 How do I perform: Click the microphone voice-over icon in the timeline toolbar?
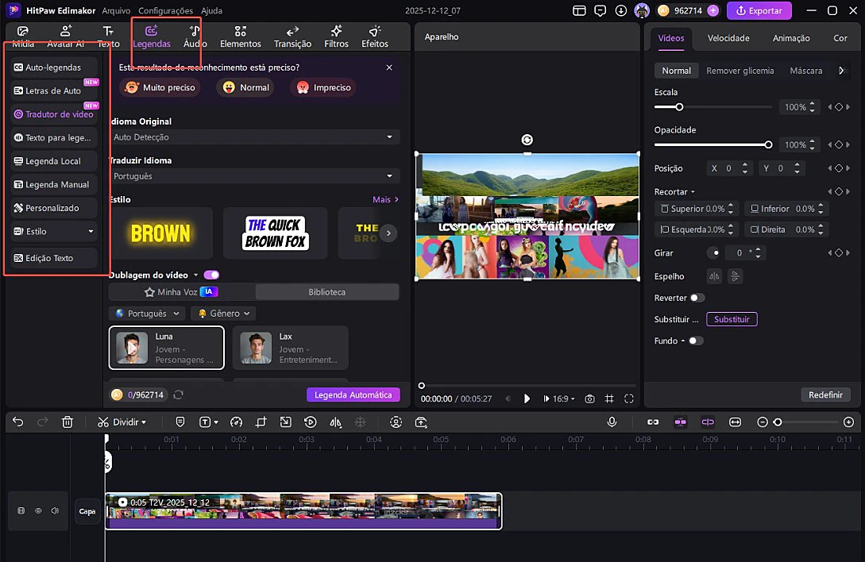(x=612, y=422)
